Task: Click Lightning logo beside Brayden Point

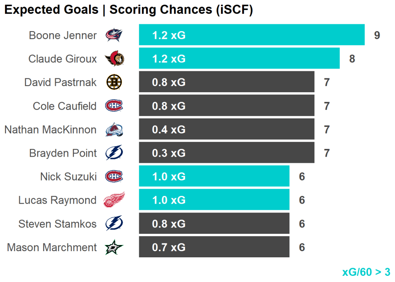Action: coord(114,153)
